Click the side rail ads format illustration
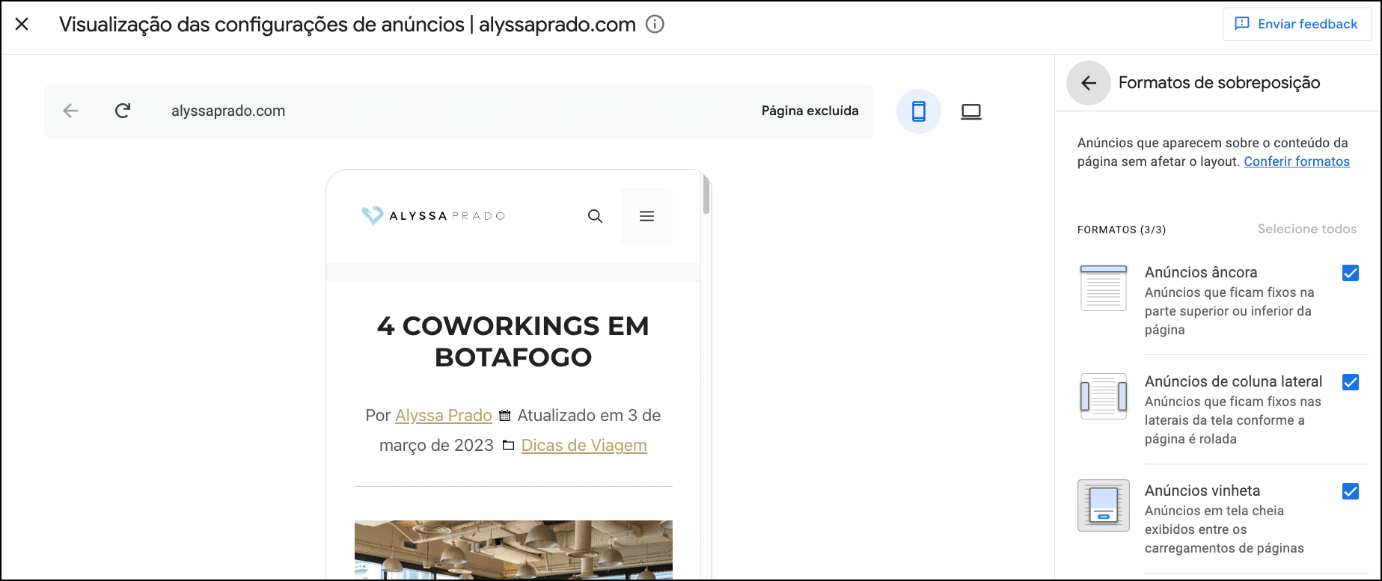This screenshot has height=581, width=1382. 1104,396
